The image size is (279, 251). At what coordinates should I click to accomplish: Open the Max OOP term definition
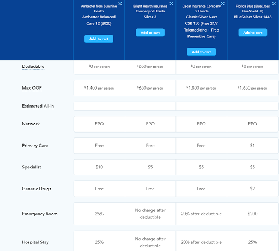(x=32, y=88)
